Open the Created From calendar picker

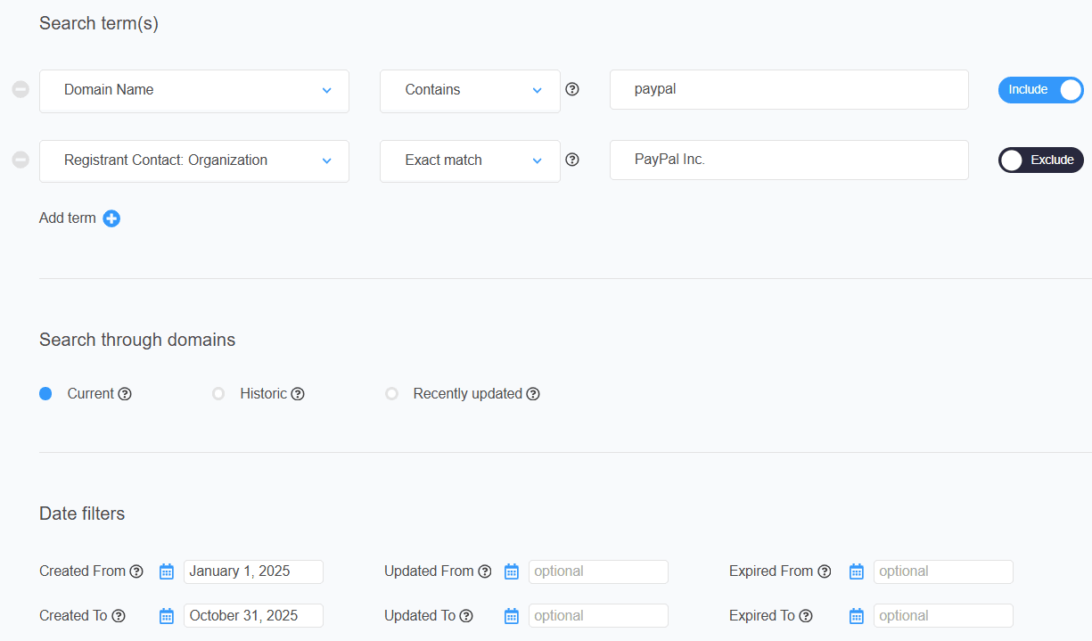coord(167,571)
